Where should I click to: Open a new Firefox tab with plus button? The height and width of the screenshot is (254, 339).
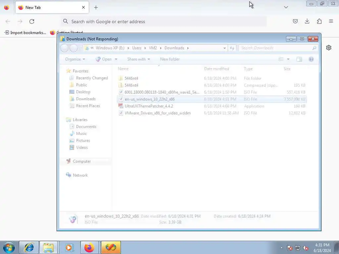pyautogui.click(x=96, y=8)
